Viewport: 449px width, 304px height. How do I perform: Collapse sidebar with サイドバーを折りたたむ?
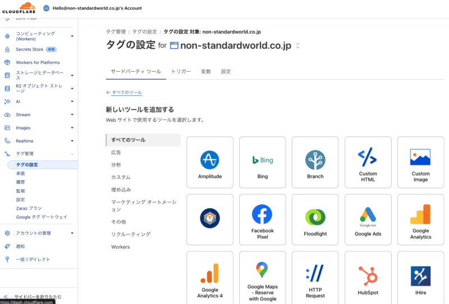[x=33, y=297]
